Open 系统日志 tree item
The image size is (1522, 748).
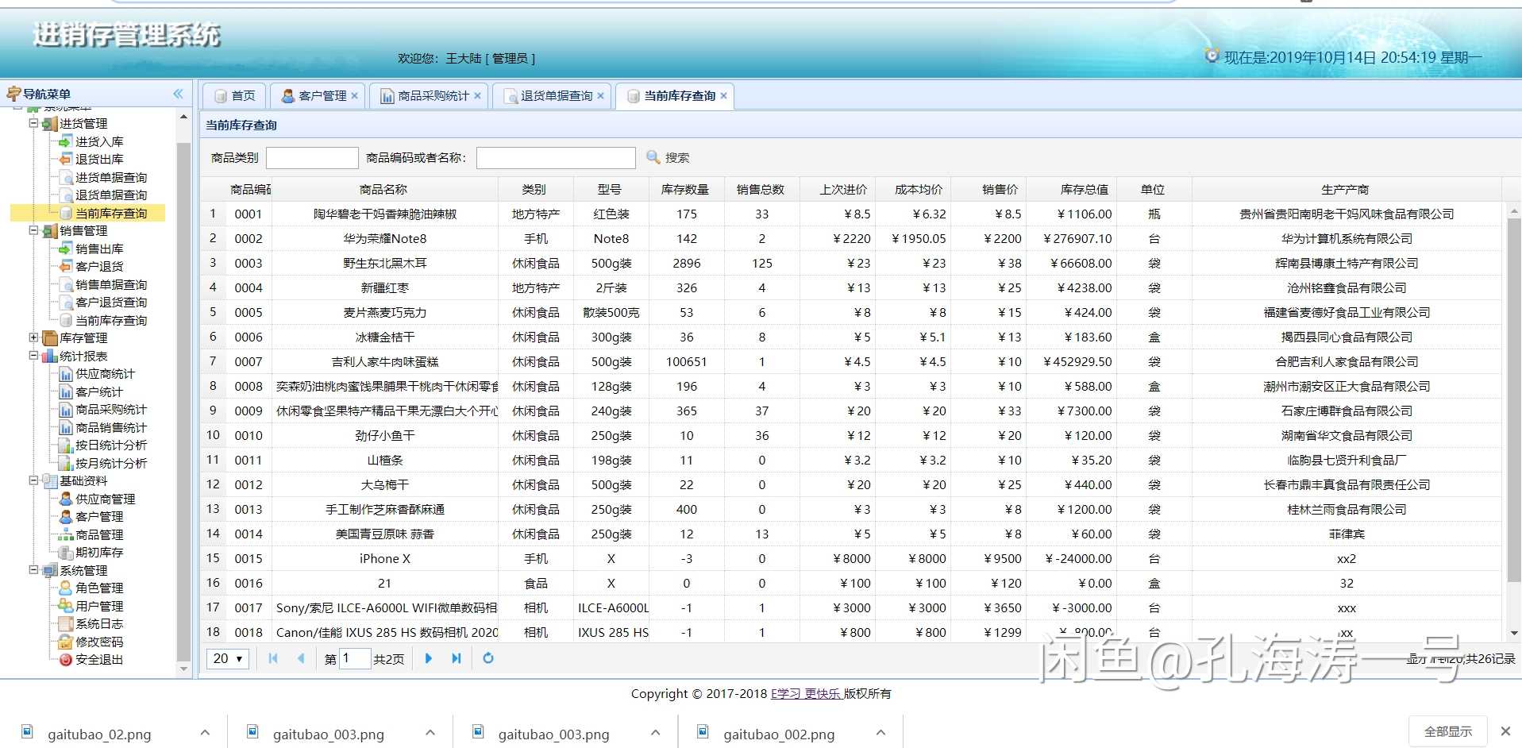pos(99,623)
